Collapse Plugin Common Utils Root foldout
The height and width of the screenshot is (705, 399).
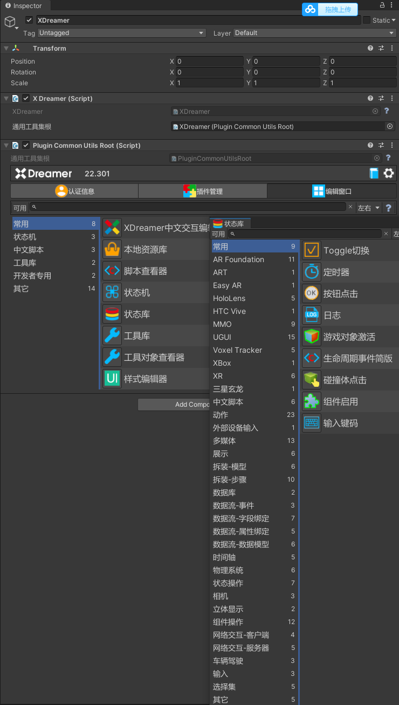point(6,146)
